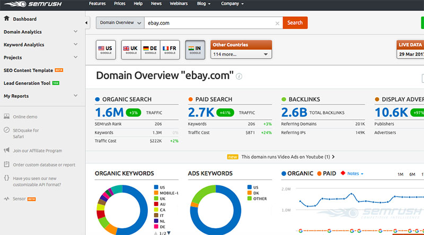Open the Company menu
This screenshot has height=235, width=424.
(x=233, y=4)
